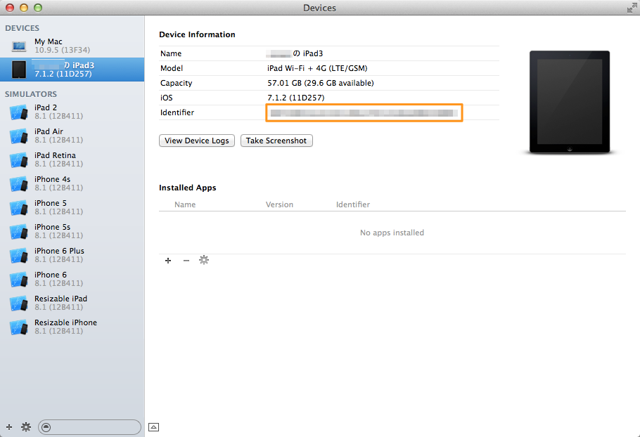This screenshot has width=640, height=437.
Task: Click the iPad 2 simulator icon
Action: coord(19,112)
